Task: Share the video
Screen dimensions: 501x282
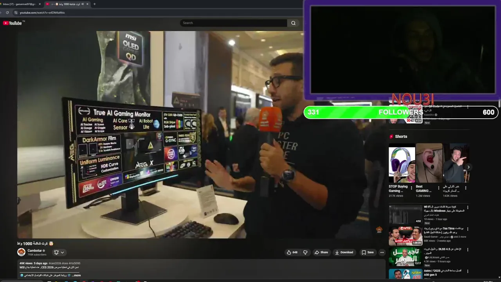Action: [321, 252]
